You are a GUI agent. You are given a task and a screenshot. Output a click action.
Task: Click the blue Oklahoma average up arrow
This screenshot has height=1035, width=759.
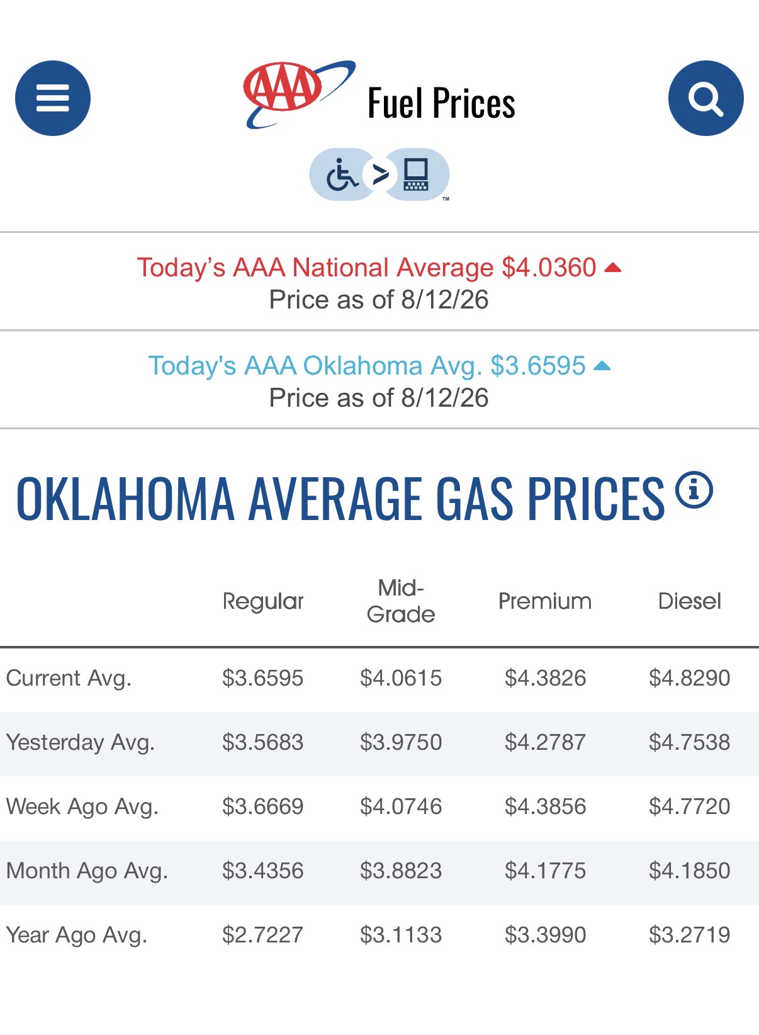click(x=602, y=366)
